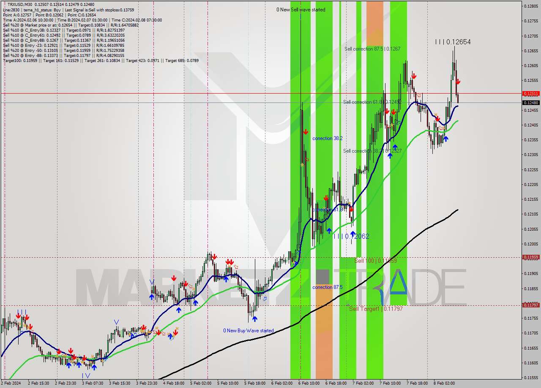The width and height of the screenshot is (541, 388).
Task: Click the 'I I I 0.12062' low label
Action: [351, 236]
